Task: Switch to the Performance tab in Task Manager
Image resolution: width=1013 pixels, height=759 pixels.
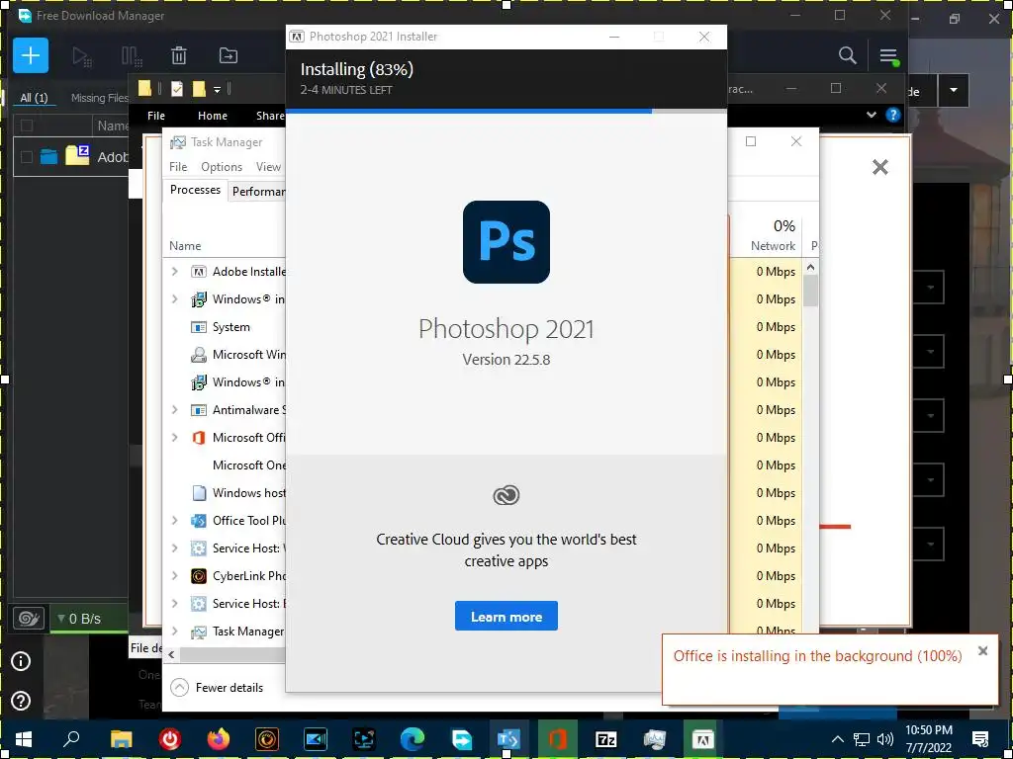Action: pos(258,191)
